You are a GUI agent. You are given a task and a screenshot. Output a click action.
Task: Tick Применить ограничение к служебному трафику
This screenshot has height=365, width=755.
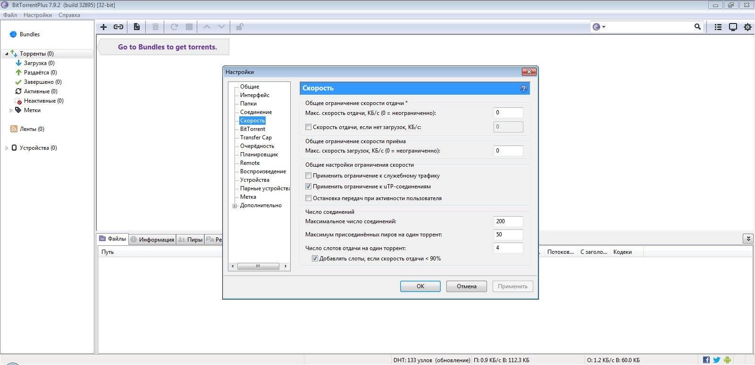pyautogui.click(x=308, y=176)
